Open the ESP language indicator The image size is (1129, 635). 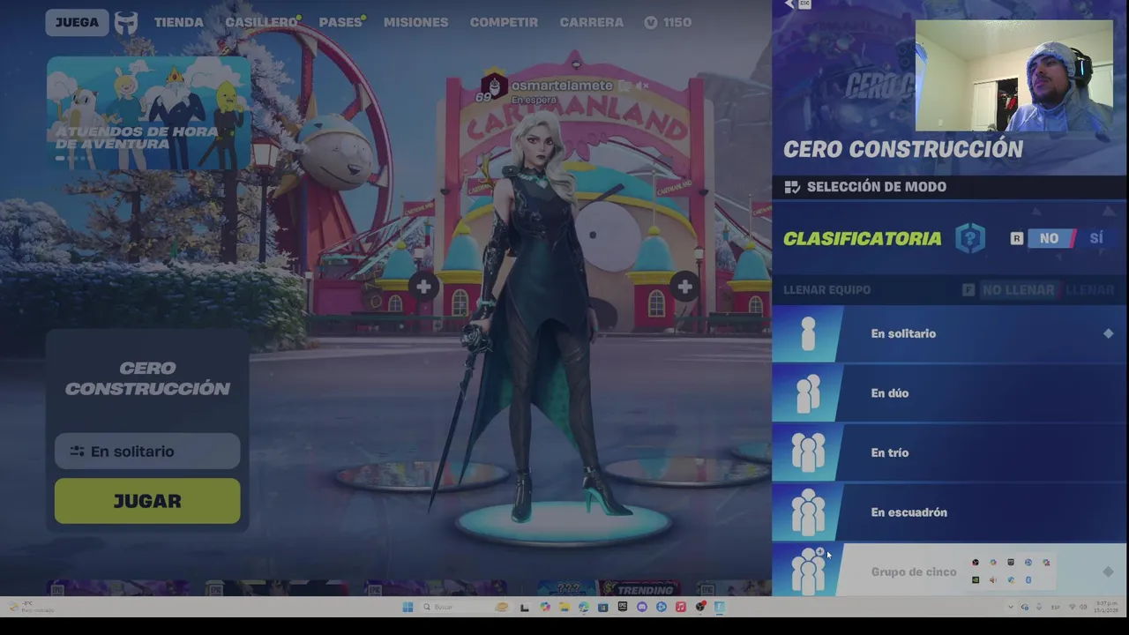click(1056, 608)
